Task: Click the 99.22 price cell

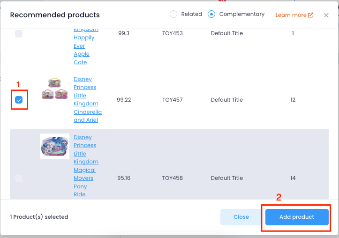Action: point(124,100)
